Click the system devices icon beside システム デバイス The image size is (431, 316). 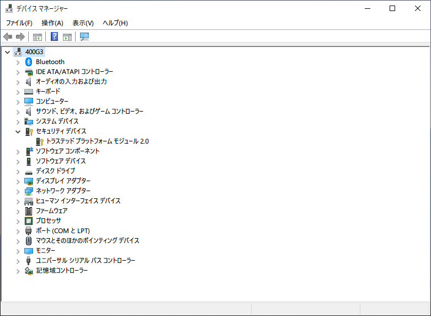pos(29,122)
